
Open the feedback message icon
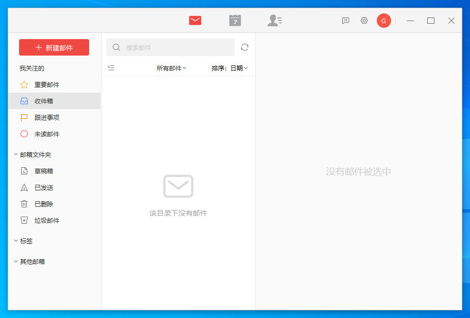point(346,21)
